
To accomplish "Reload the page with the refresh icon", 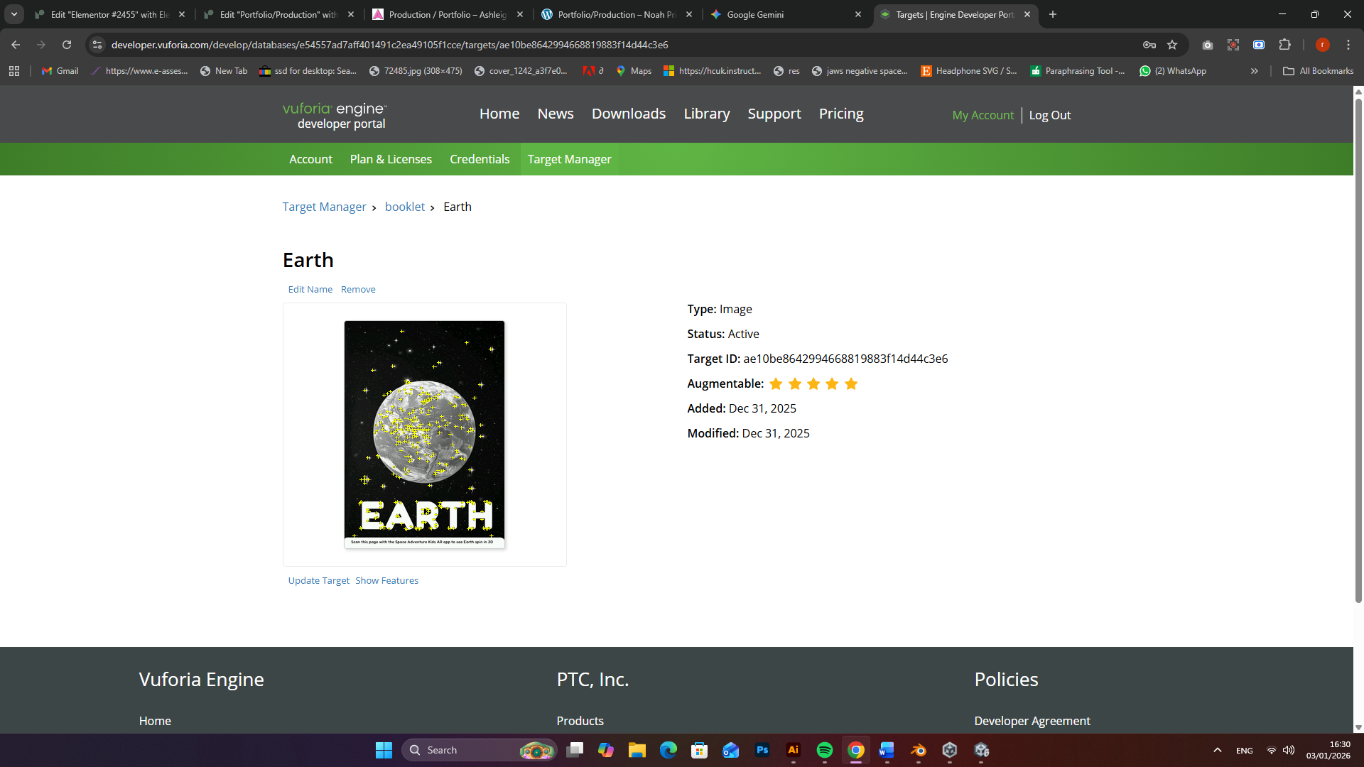I will (x=67, y=45).
